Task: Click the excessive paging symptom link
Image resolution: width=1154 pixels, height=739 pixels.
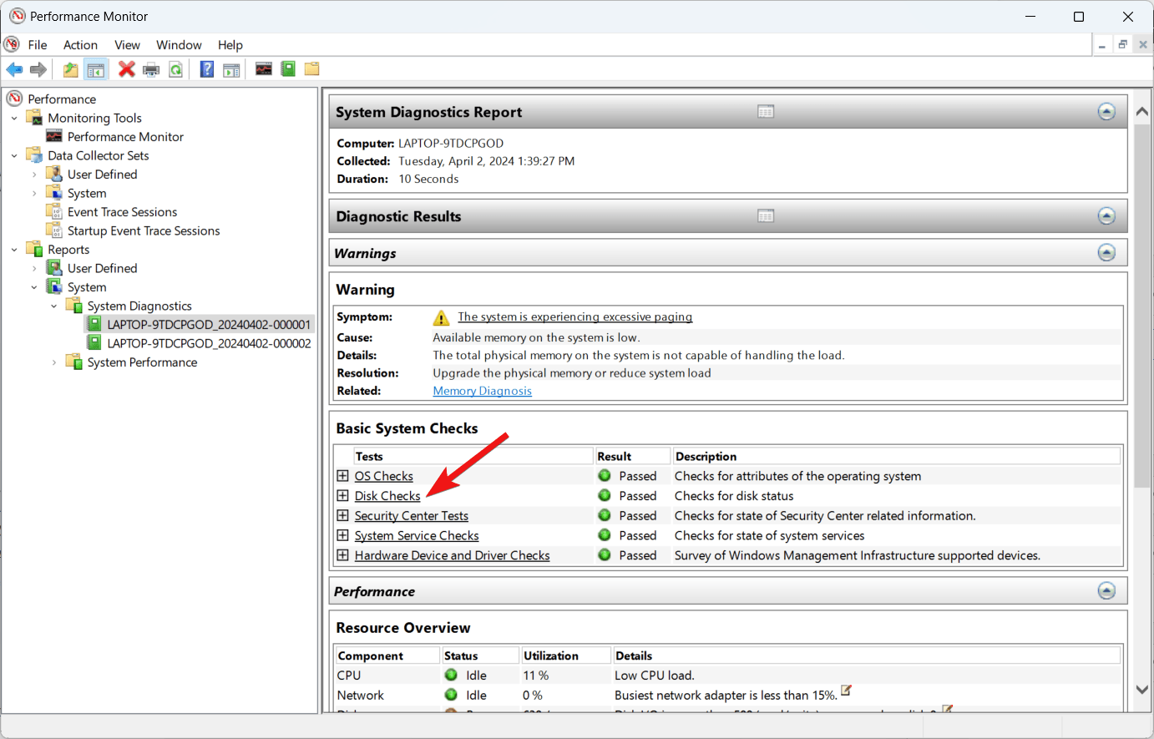Action: coord(574,317)
